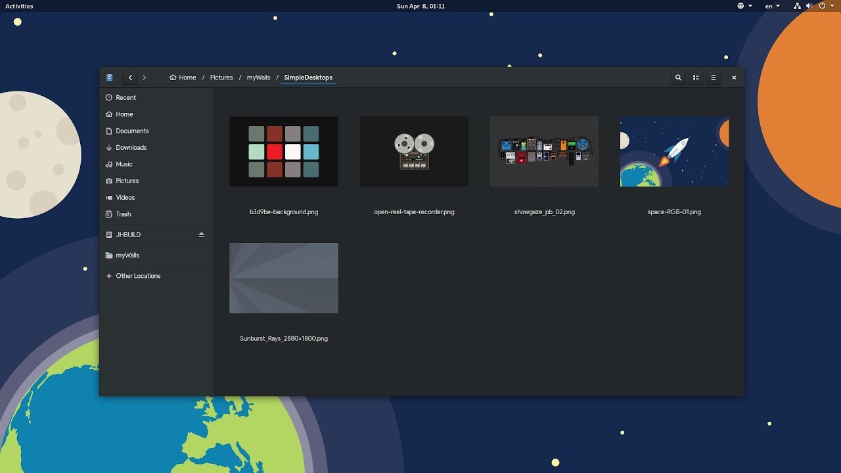Open the en keyboard layout dropdown

coord(773,6)
